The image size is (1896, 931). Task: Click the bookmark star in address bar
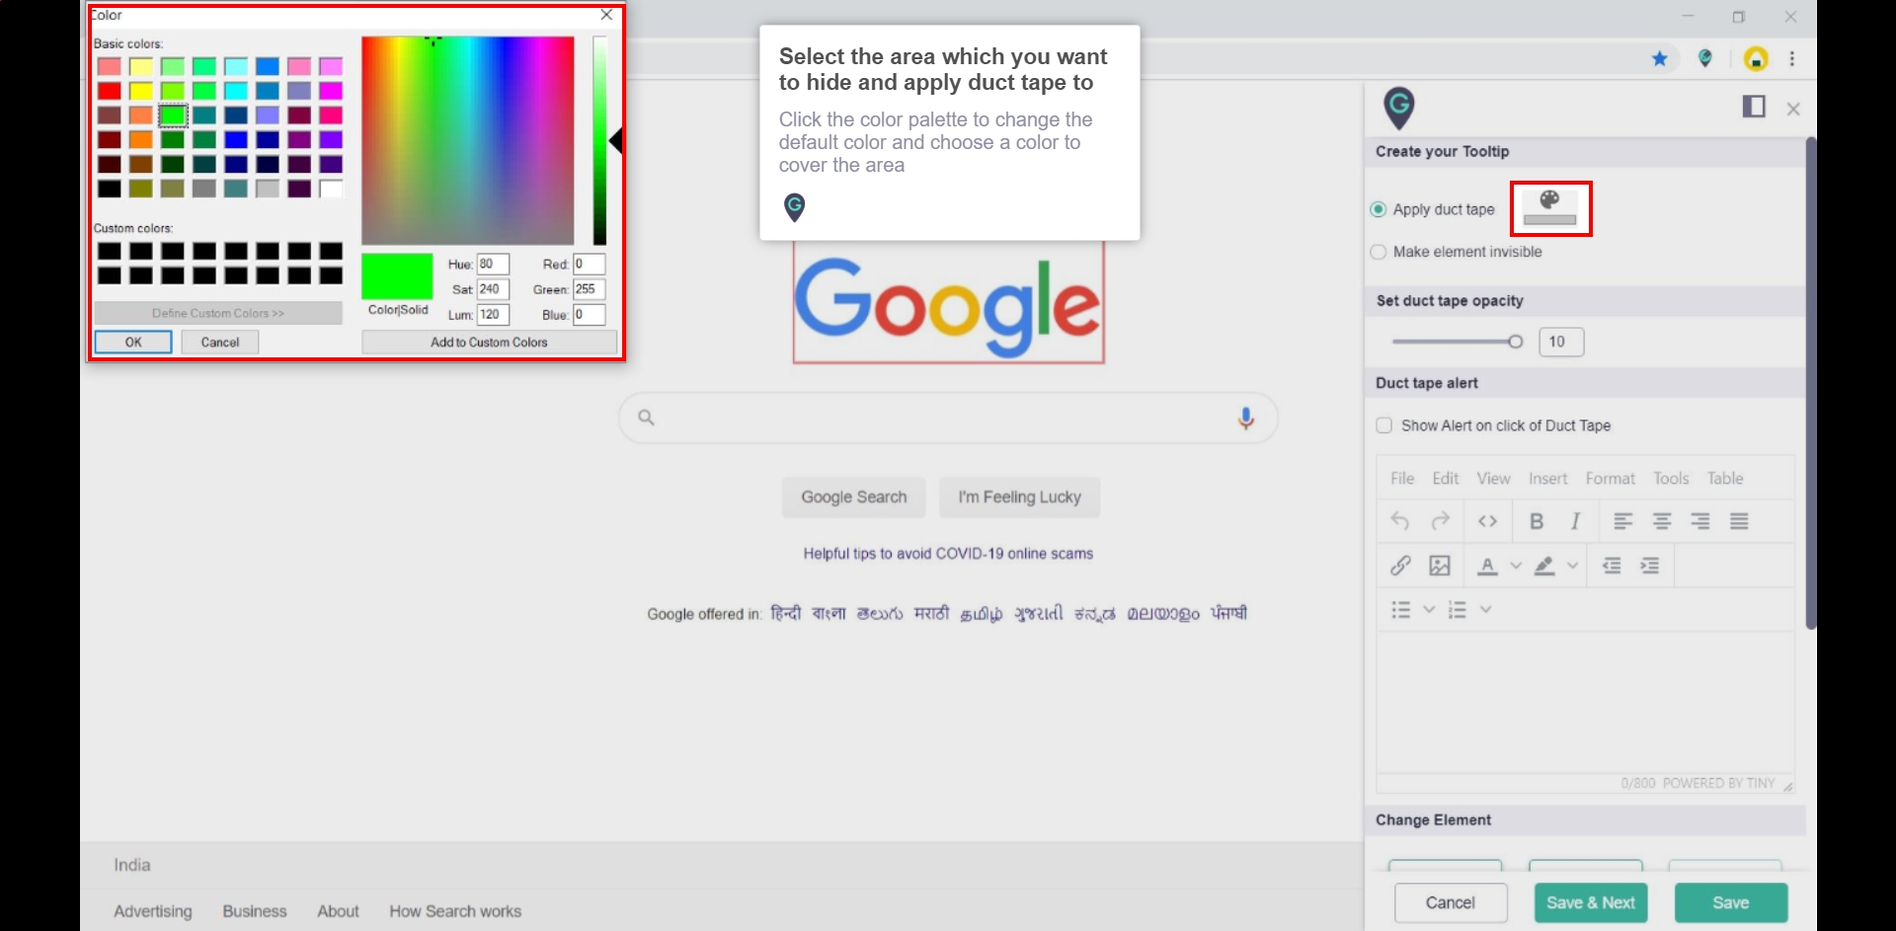click(1660, 59)
